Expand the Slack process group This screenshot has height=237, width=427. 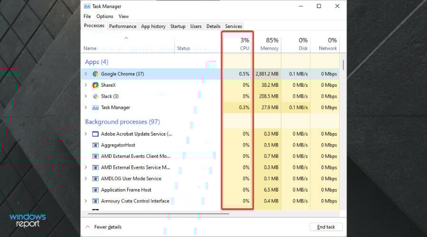click(86, 96)
